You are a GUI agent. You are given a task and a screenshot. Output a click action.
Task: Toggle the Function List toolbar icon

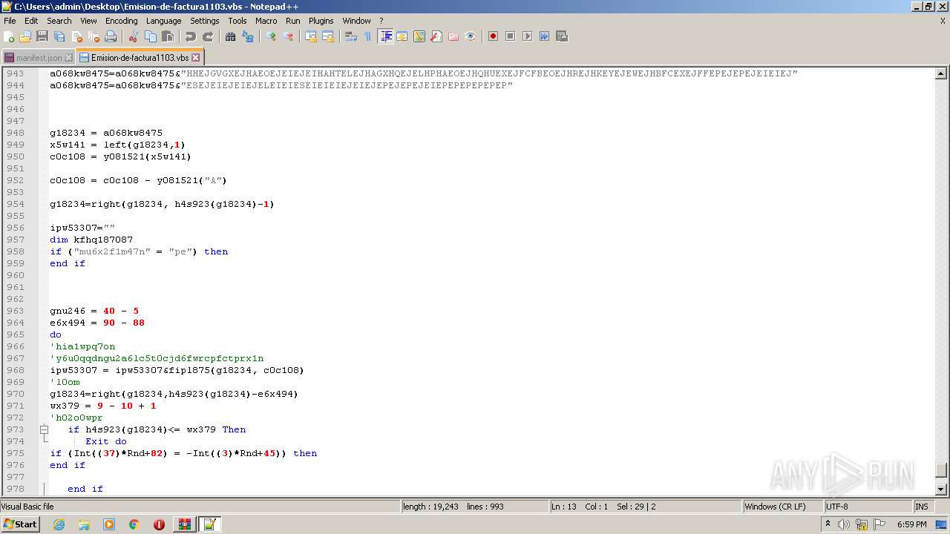pos(436,36)
